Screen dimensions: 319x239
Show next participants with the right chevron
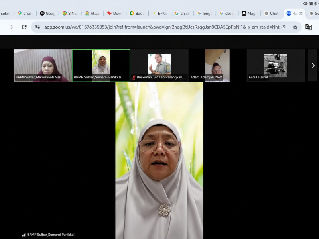313,65
